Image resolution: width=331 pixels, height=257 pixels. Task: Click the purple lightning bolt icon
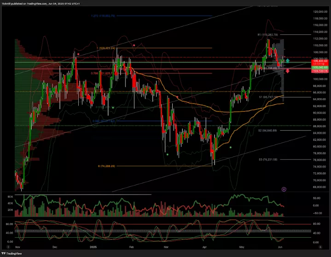tap(284, 189)
